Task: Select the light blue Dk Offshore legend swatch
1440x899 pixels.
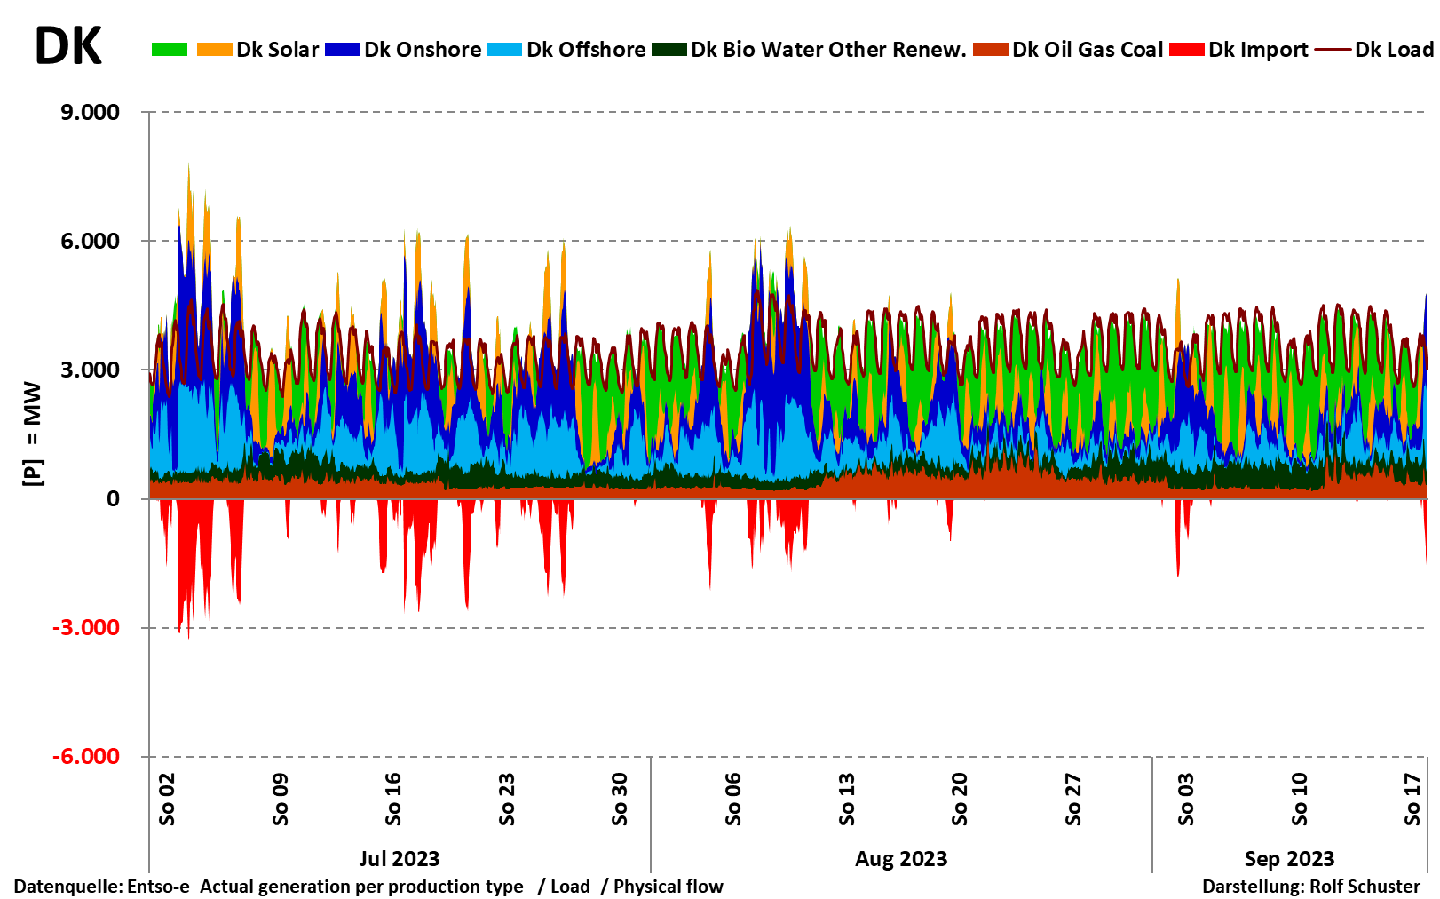Action: (x=504, y=50)
